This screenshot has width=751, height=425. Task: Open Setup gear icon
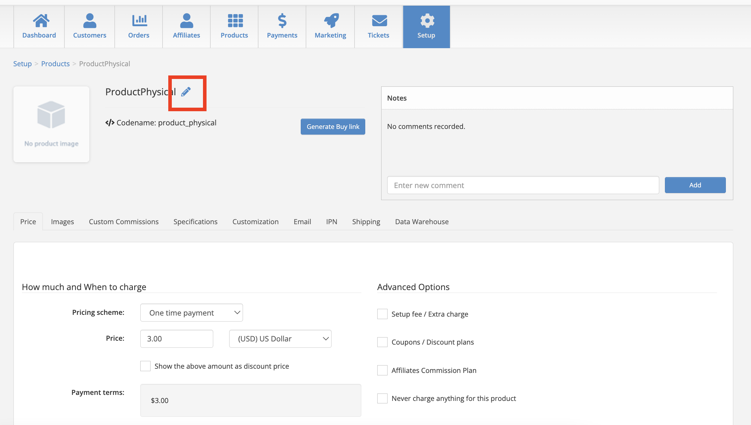pos(427,21)
